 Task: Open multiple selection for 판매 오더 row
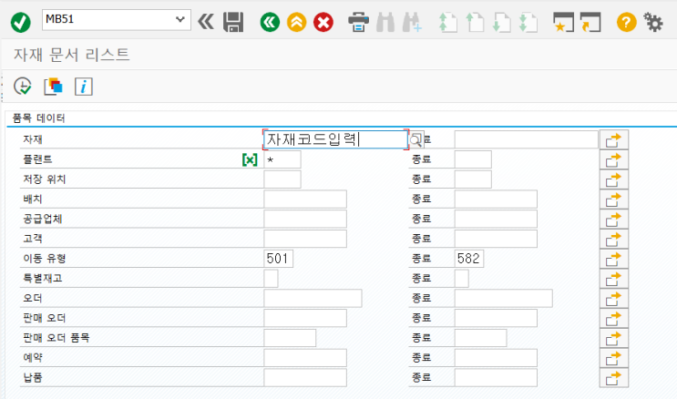pos(613,319)
